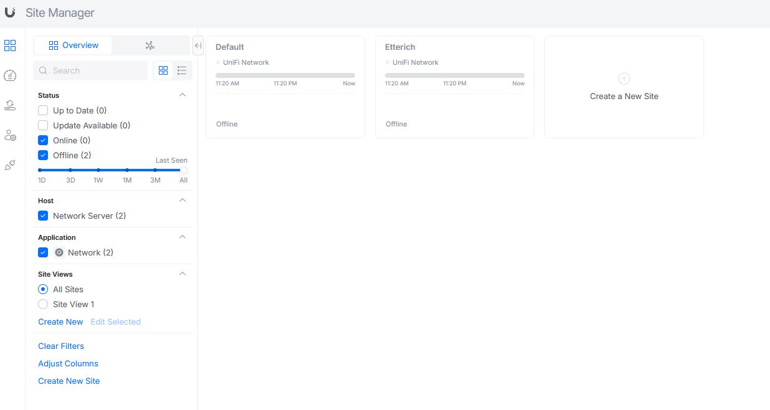Switch to the topology view tab icon
The height and width of the screenshot is (410, 770).
pyautogui.click(x=150, y=45)
